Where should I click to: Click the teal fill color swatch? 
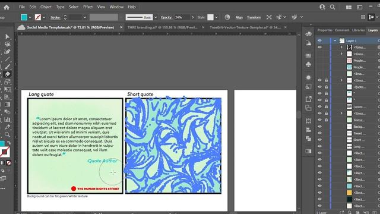[24, 17]
